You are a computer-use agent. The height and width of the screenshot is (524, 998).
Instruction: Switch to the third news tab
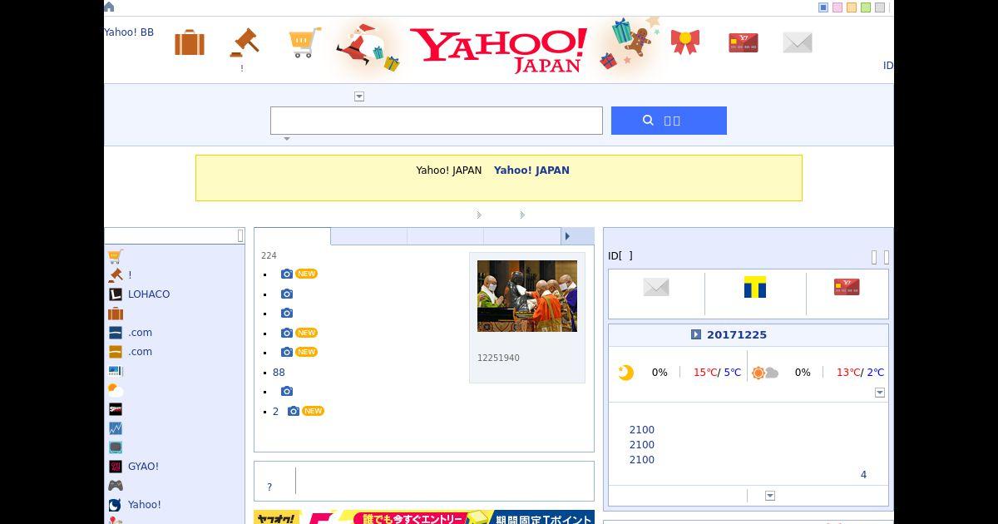445,236
